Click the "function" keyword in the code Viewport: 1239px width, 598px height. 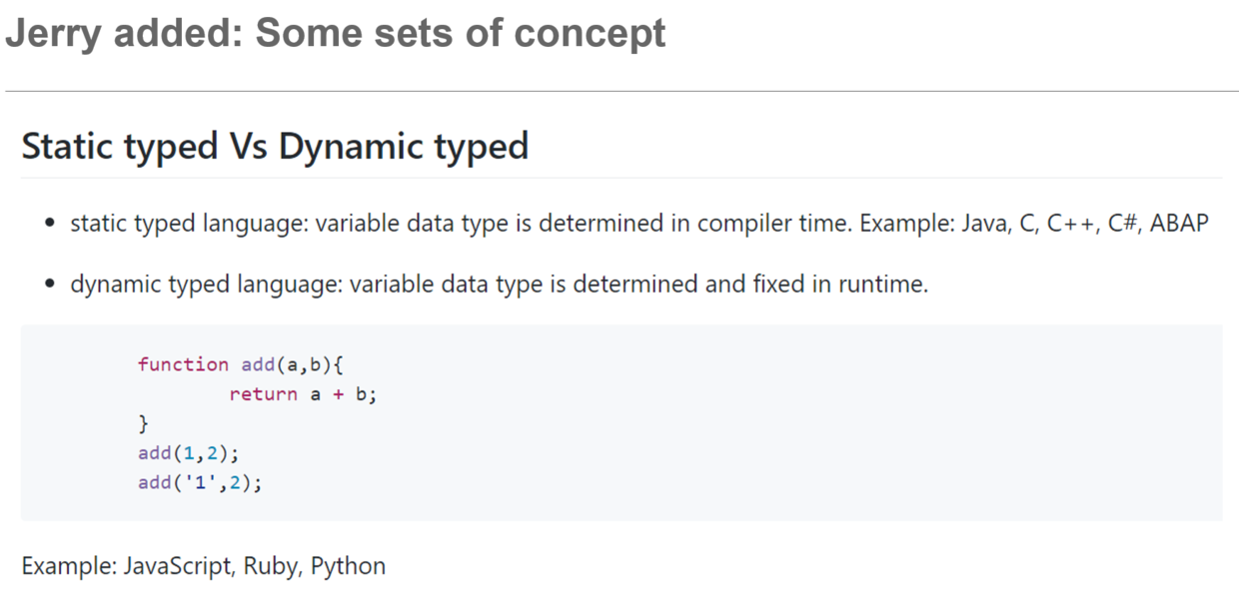click(183, 364)
